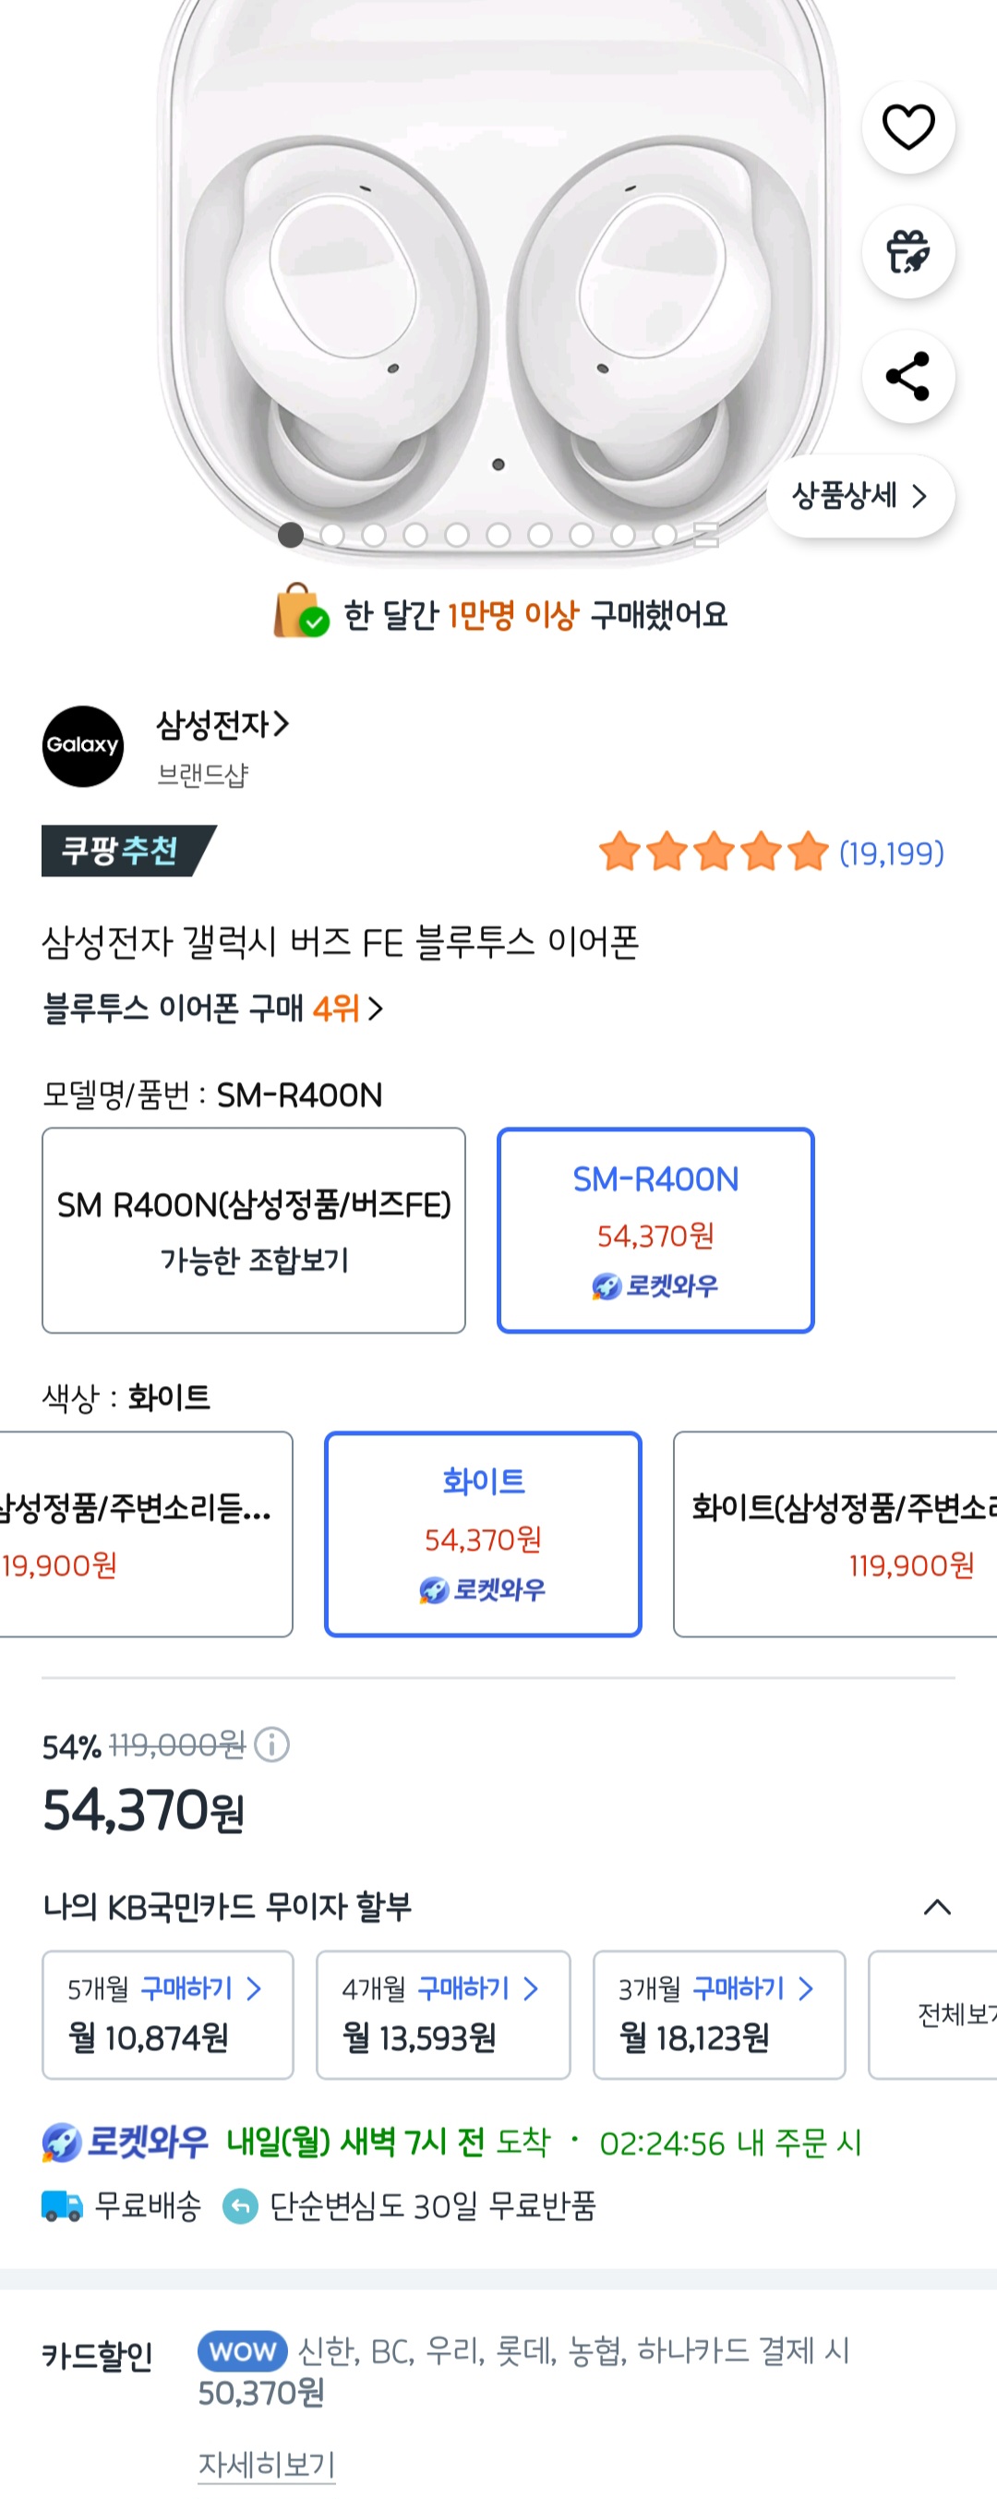Viewport: 997px width, 2499px height.
Task: Open the 블루투스 이어폰 구매 4위 ranking
Action: (212, 1008)
